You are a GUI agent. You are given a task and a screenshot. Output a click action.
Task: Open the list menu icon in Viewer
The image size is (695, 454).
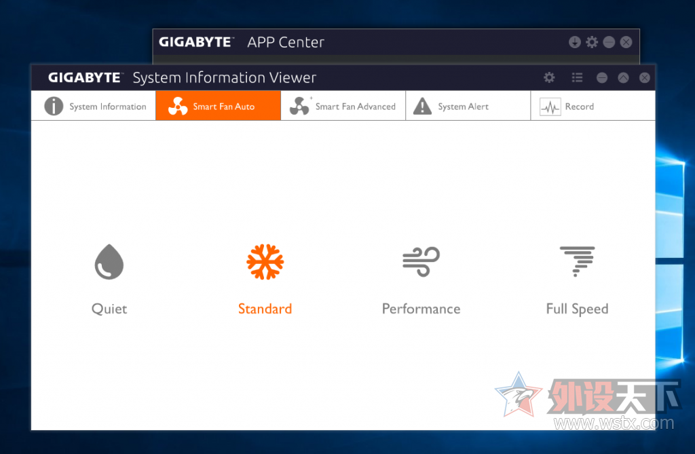(577, 77)
